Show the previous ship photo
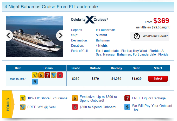Image resolution: width=177 pixels, height=121 pixels. (x=9, y=35)
